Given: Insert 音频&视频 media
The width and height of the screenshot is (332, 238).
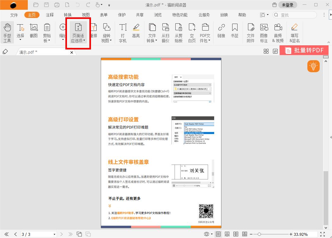Looking at the screenshot, I should click(x=279, y=32).
